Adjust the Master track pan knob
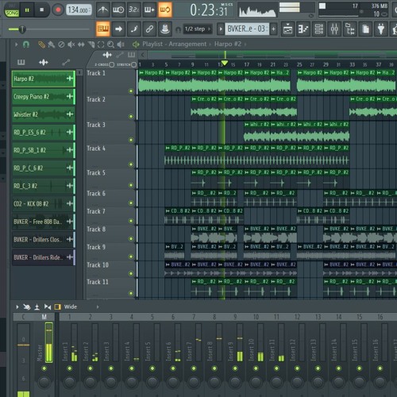397x397 pixels. pyautogui.click(x=44, y=382)
